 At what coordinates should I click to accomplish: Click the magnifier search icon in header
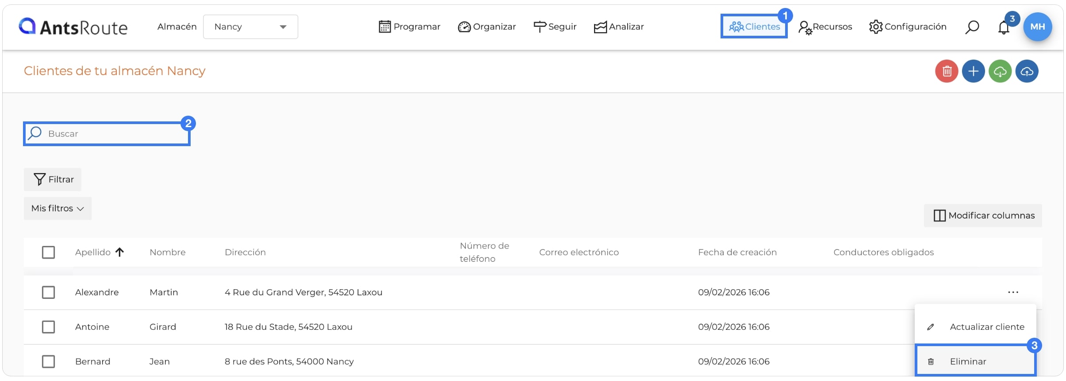tap(972, 27)
